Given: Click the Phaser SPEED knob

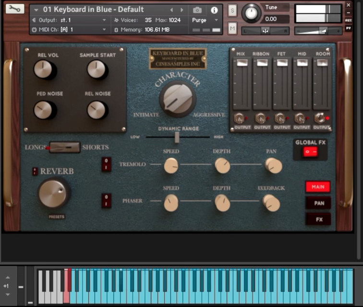Looking at the screenshot, I should point(171,203).
